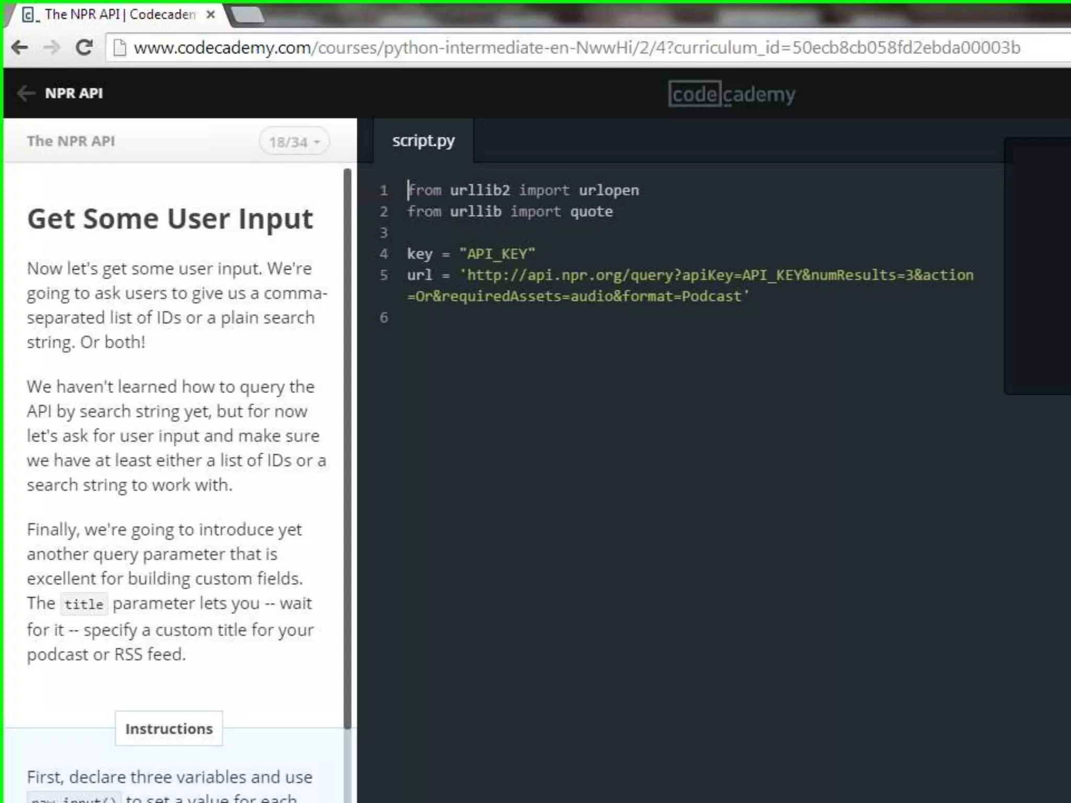Go back via NPR API arrow icon
The image size is (1071, 803).
(26, 93)
